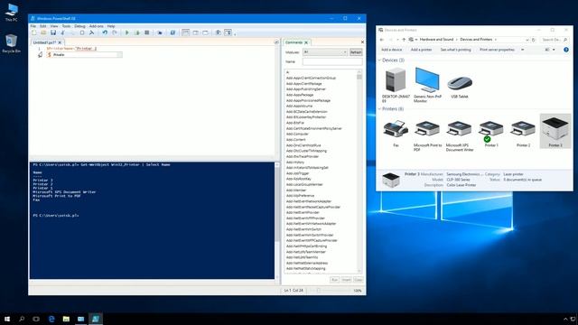Click the Clear Console Pane icon
The height and width of the screenshot is (325, 578).
click(92, 32)
